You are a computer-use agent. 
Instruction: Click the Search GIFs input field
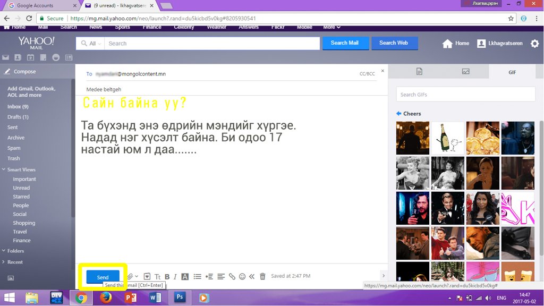click(465, 95)
